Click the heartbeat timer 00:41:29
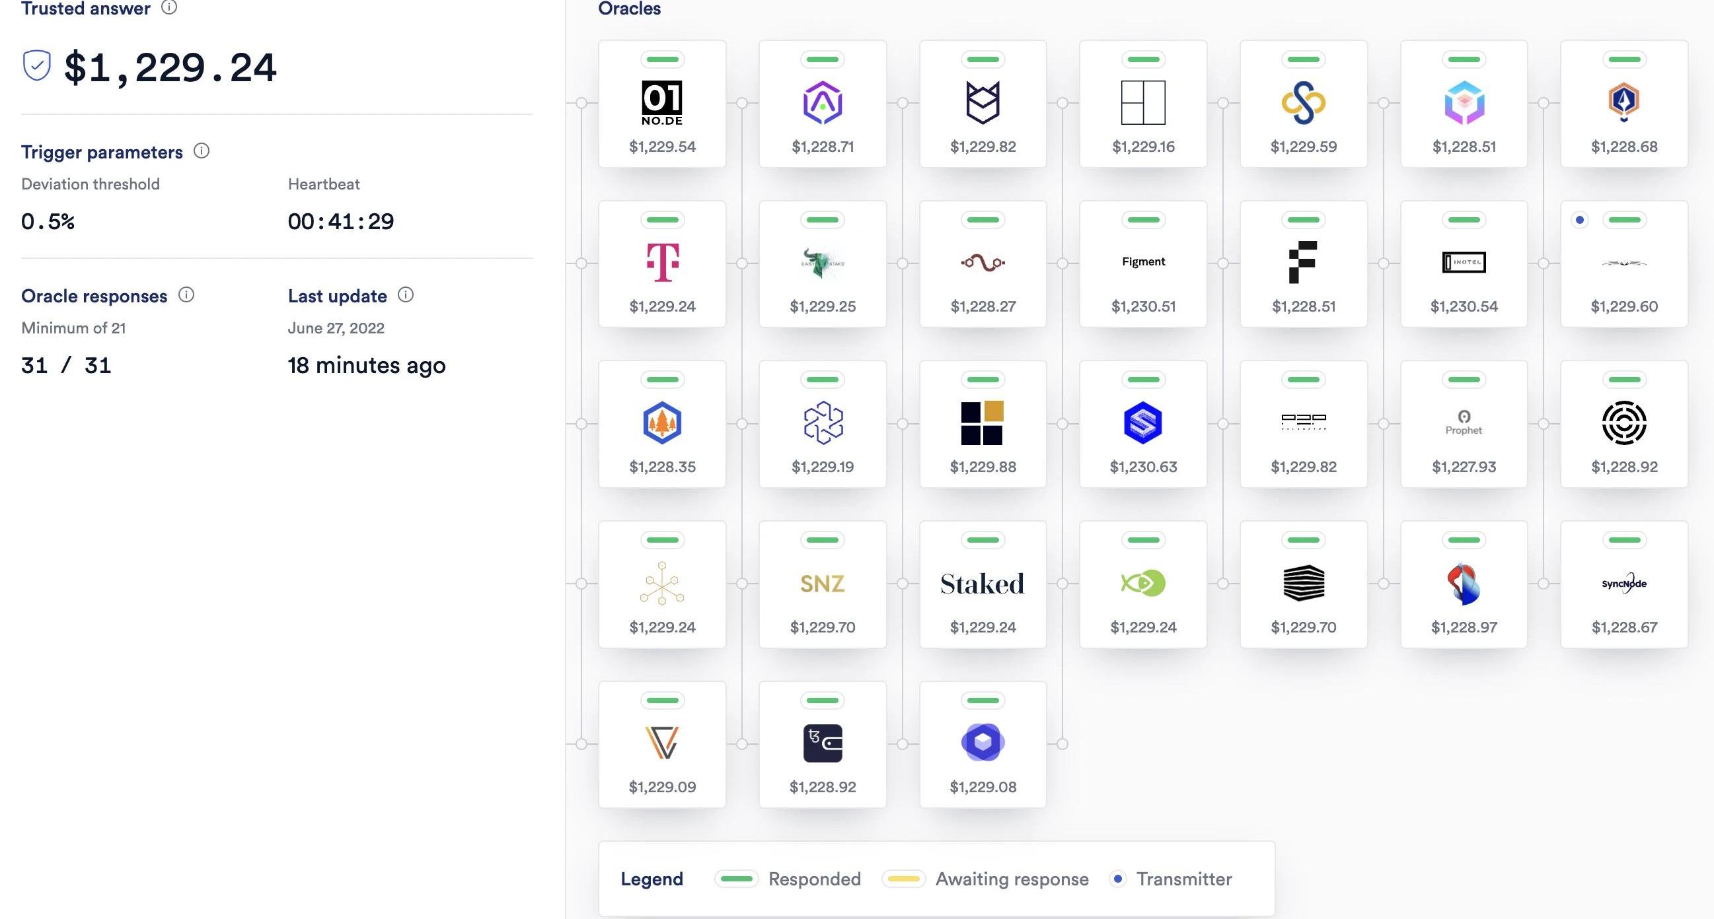The height and width of the screenshot is (919, 1714). click(341, 221)
